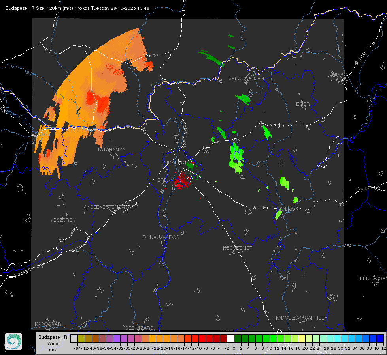Viewport: 387px width, 355px height.
Task: Click the VESZPRÉM city label
Action: [x=63, y=220]
